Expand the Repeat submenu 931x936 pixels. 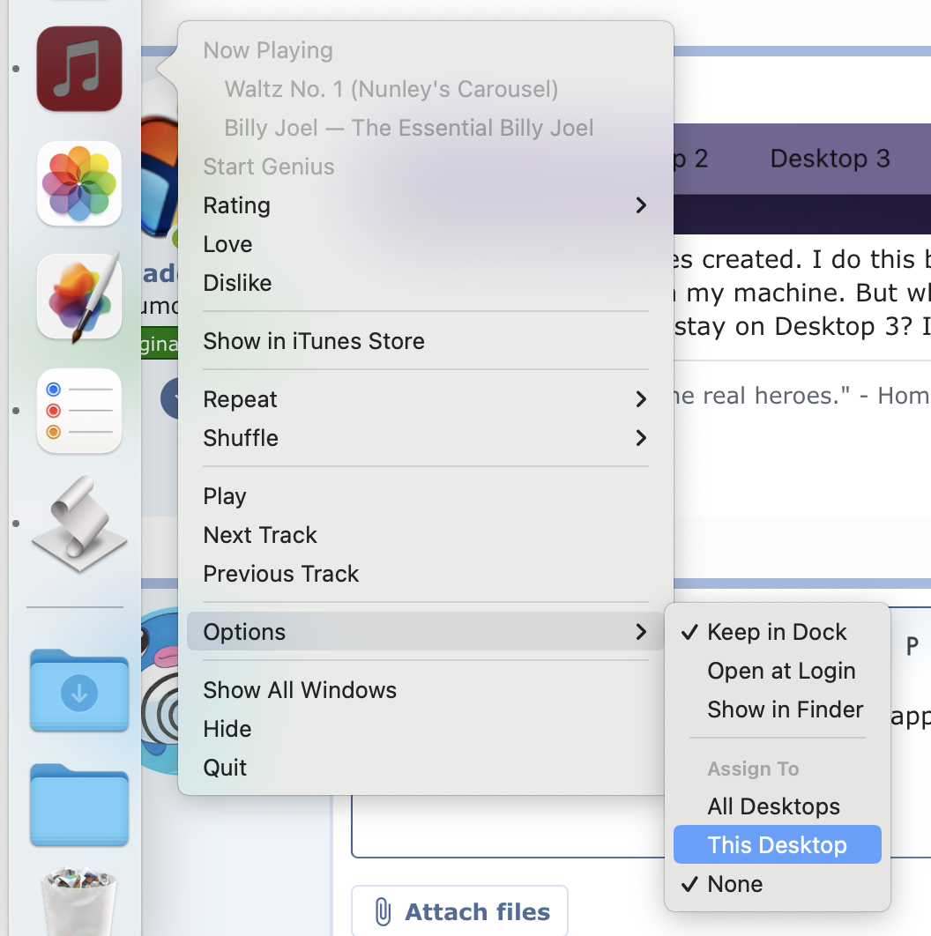click(x=425, y=399)
